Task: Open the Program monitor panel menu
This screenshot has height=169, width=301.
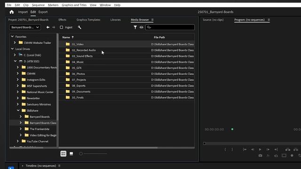Action: tap(269, 20)
